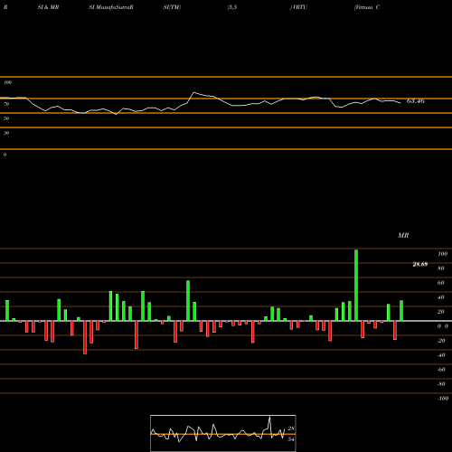
Task: Click the RSI axis label 50
Action: coord(6,118)
